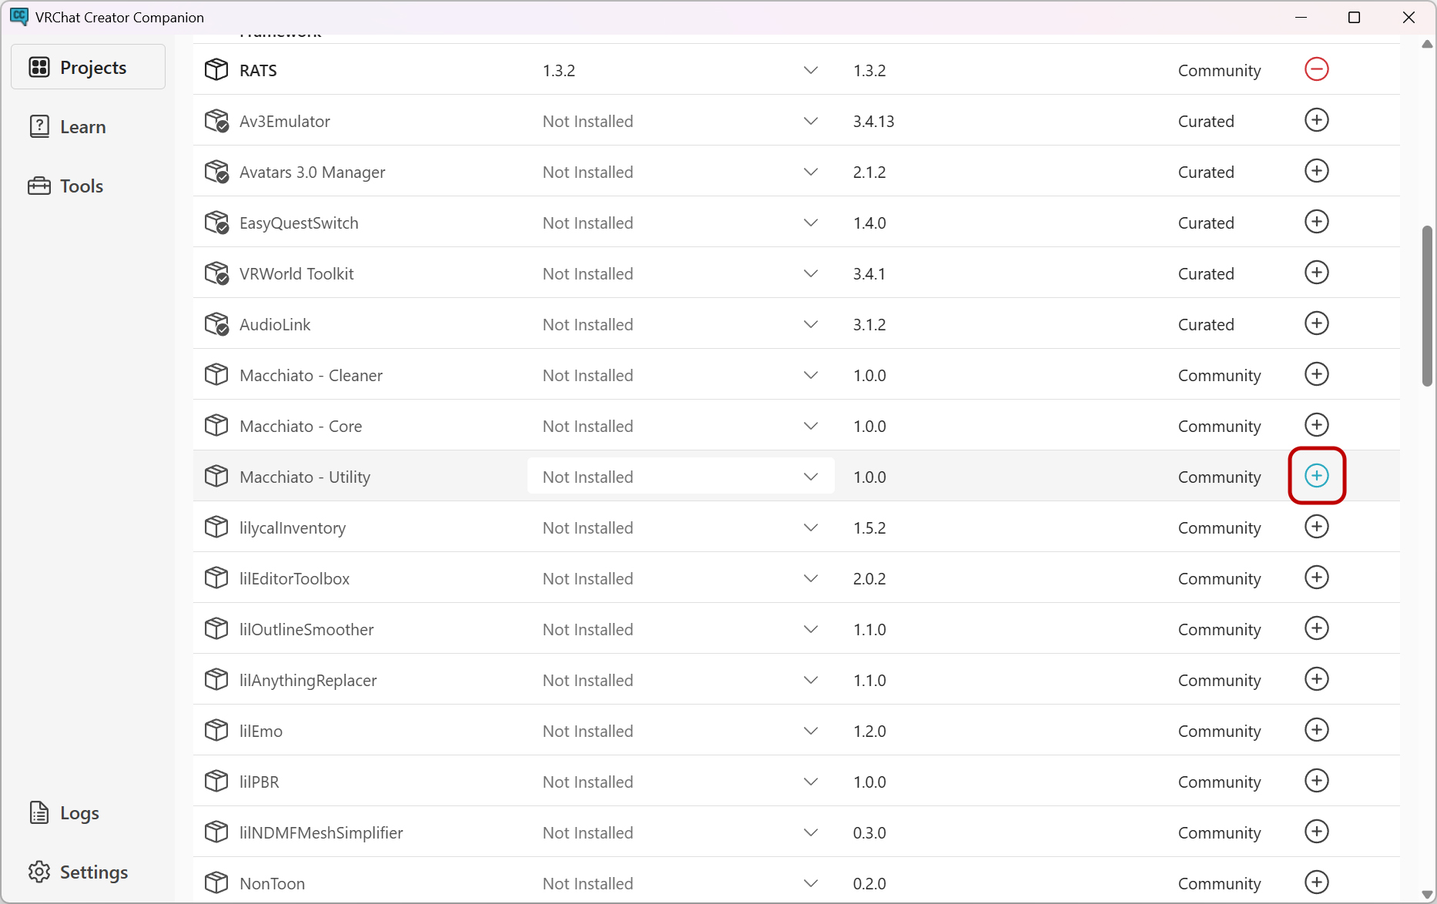This screenshot has height=904, width=1437.
Task: Add the NonToon package
Action: point(1317,882)
